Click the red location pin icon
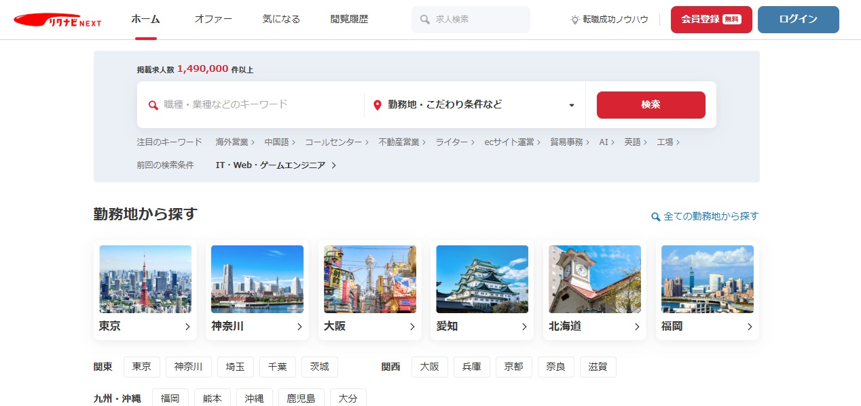861x406 pixels. click(378, 105)
